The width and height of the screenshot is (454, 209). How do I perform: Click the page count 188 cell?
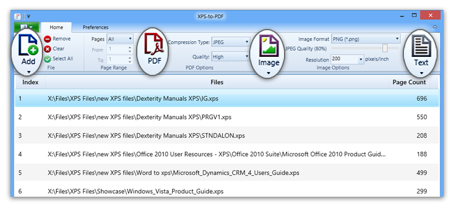coord(422,154)
